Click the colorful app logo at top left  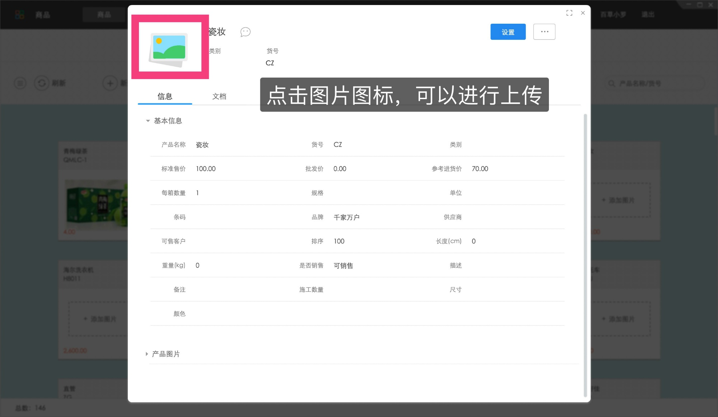click(x=19, y=14)
